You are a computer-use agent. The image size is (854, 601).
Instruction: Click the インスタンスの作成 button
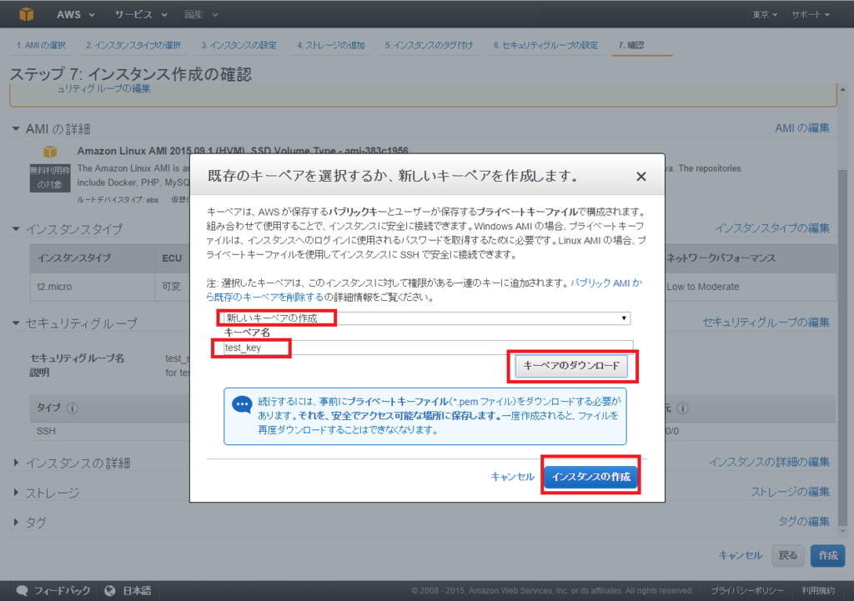590,475
